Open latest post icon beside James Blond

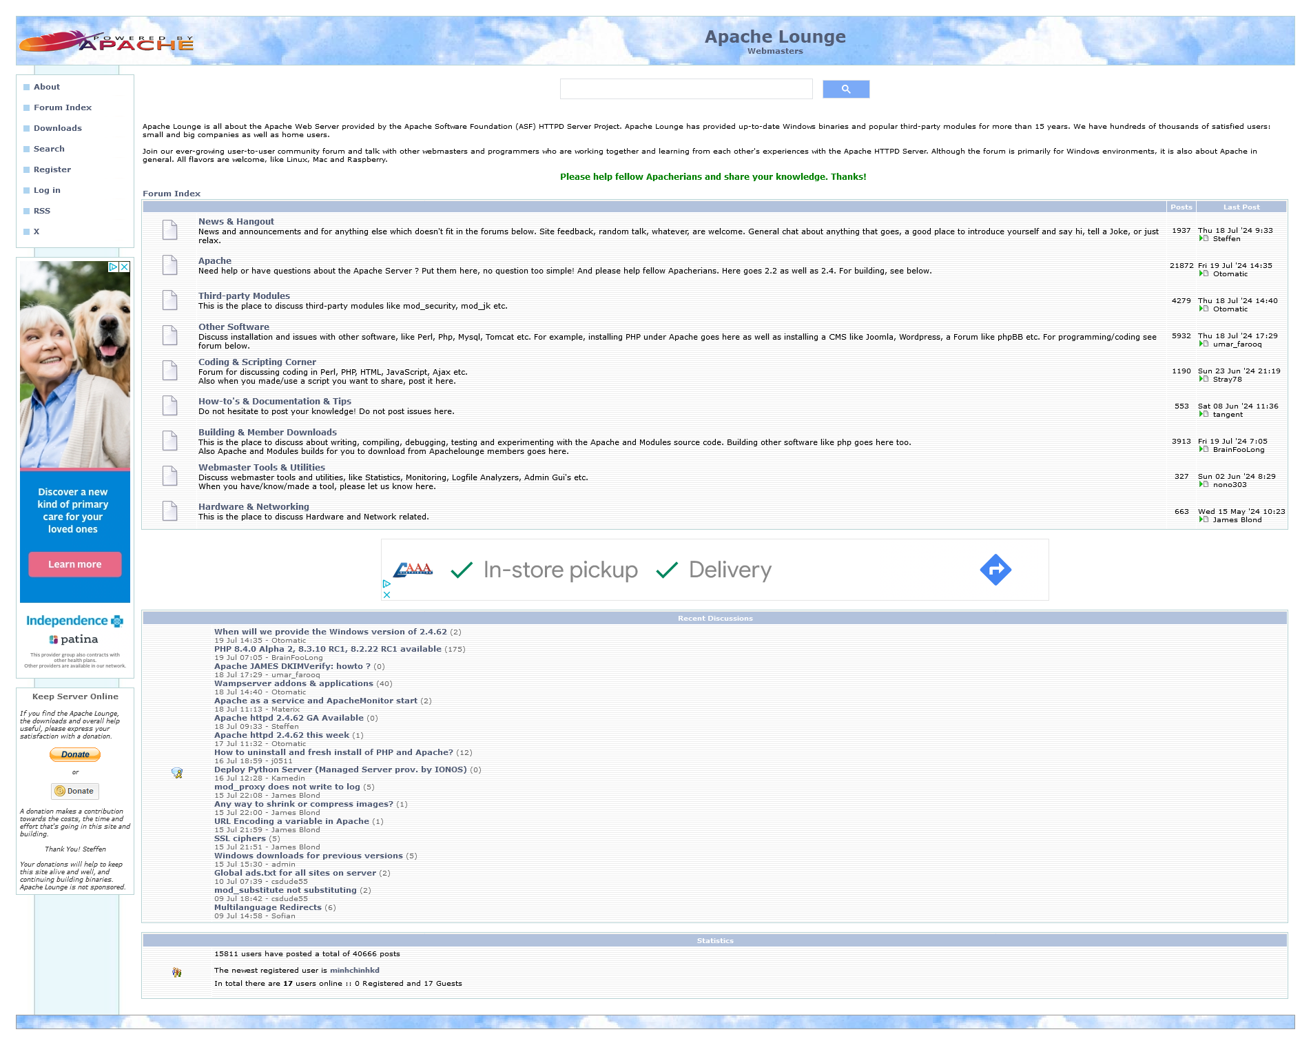(x=1204, y=519)
